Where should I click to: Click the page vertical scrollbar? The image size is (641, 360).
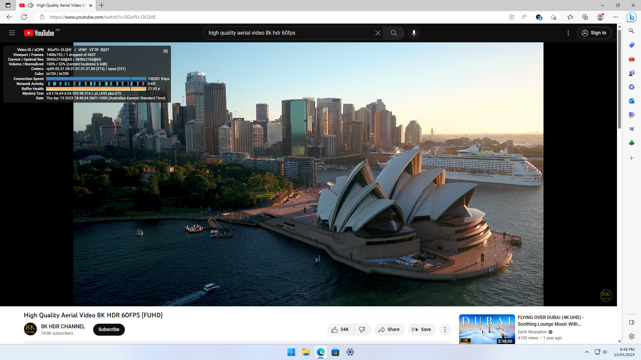619,79
